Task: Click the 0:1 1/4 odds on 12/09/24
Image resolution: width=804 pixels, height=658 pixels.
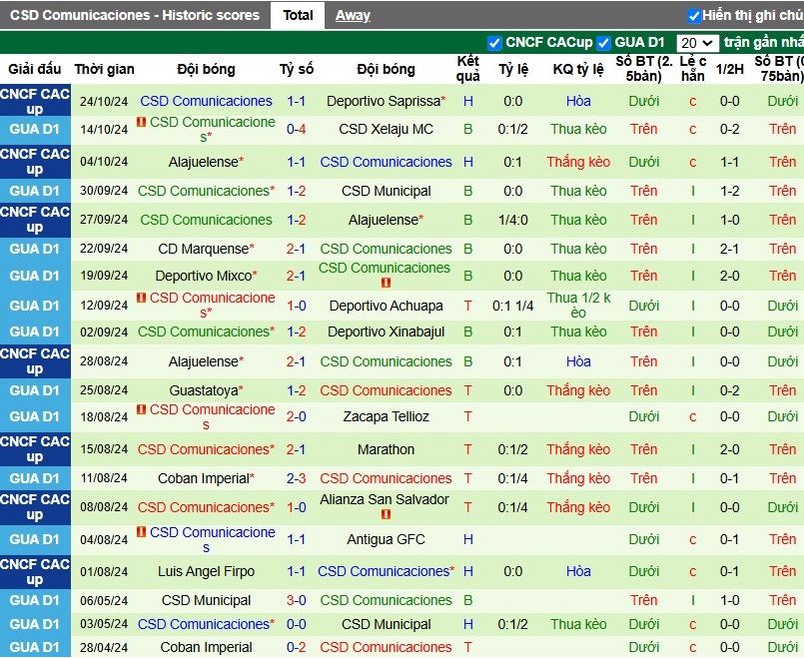Action: pos(512,306)
